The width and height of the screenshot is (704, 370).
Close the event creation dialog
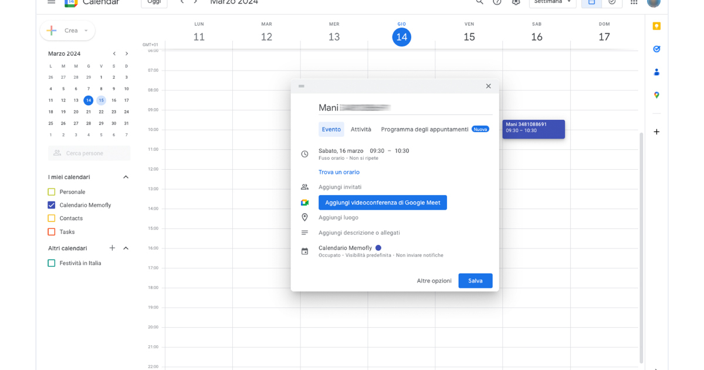(x=488, y=86)
